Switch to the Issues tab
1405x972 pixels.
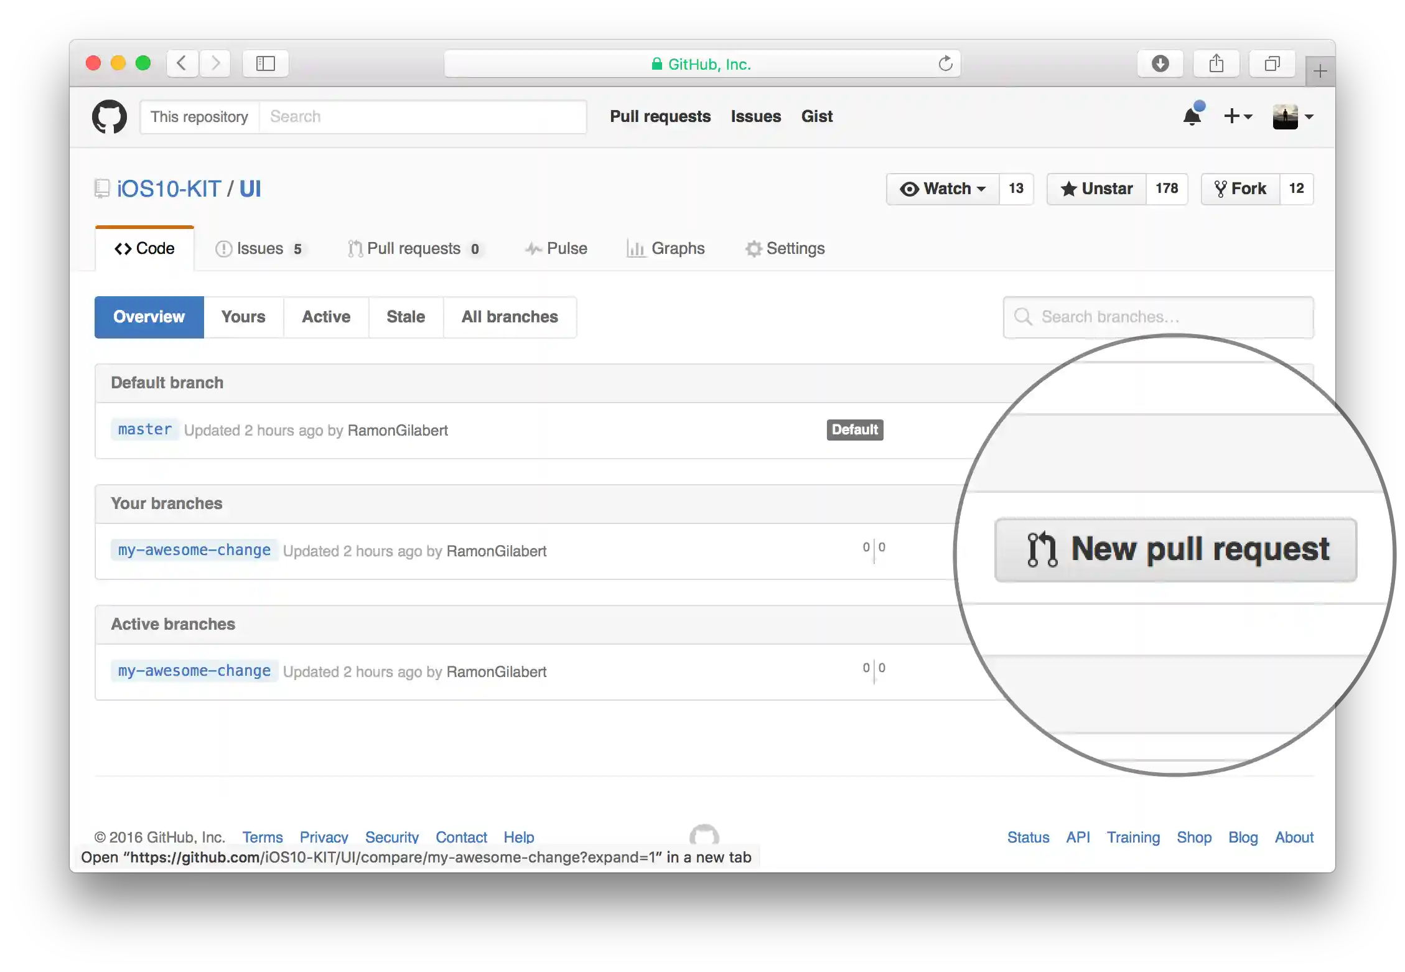(x=259, y=249)
